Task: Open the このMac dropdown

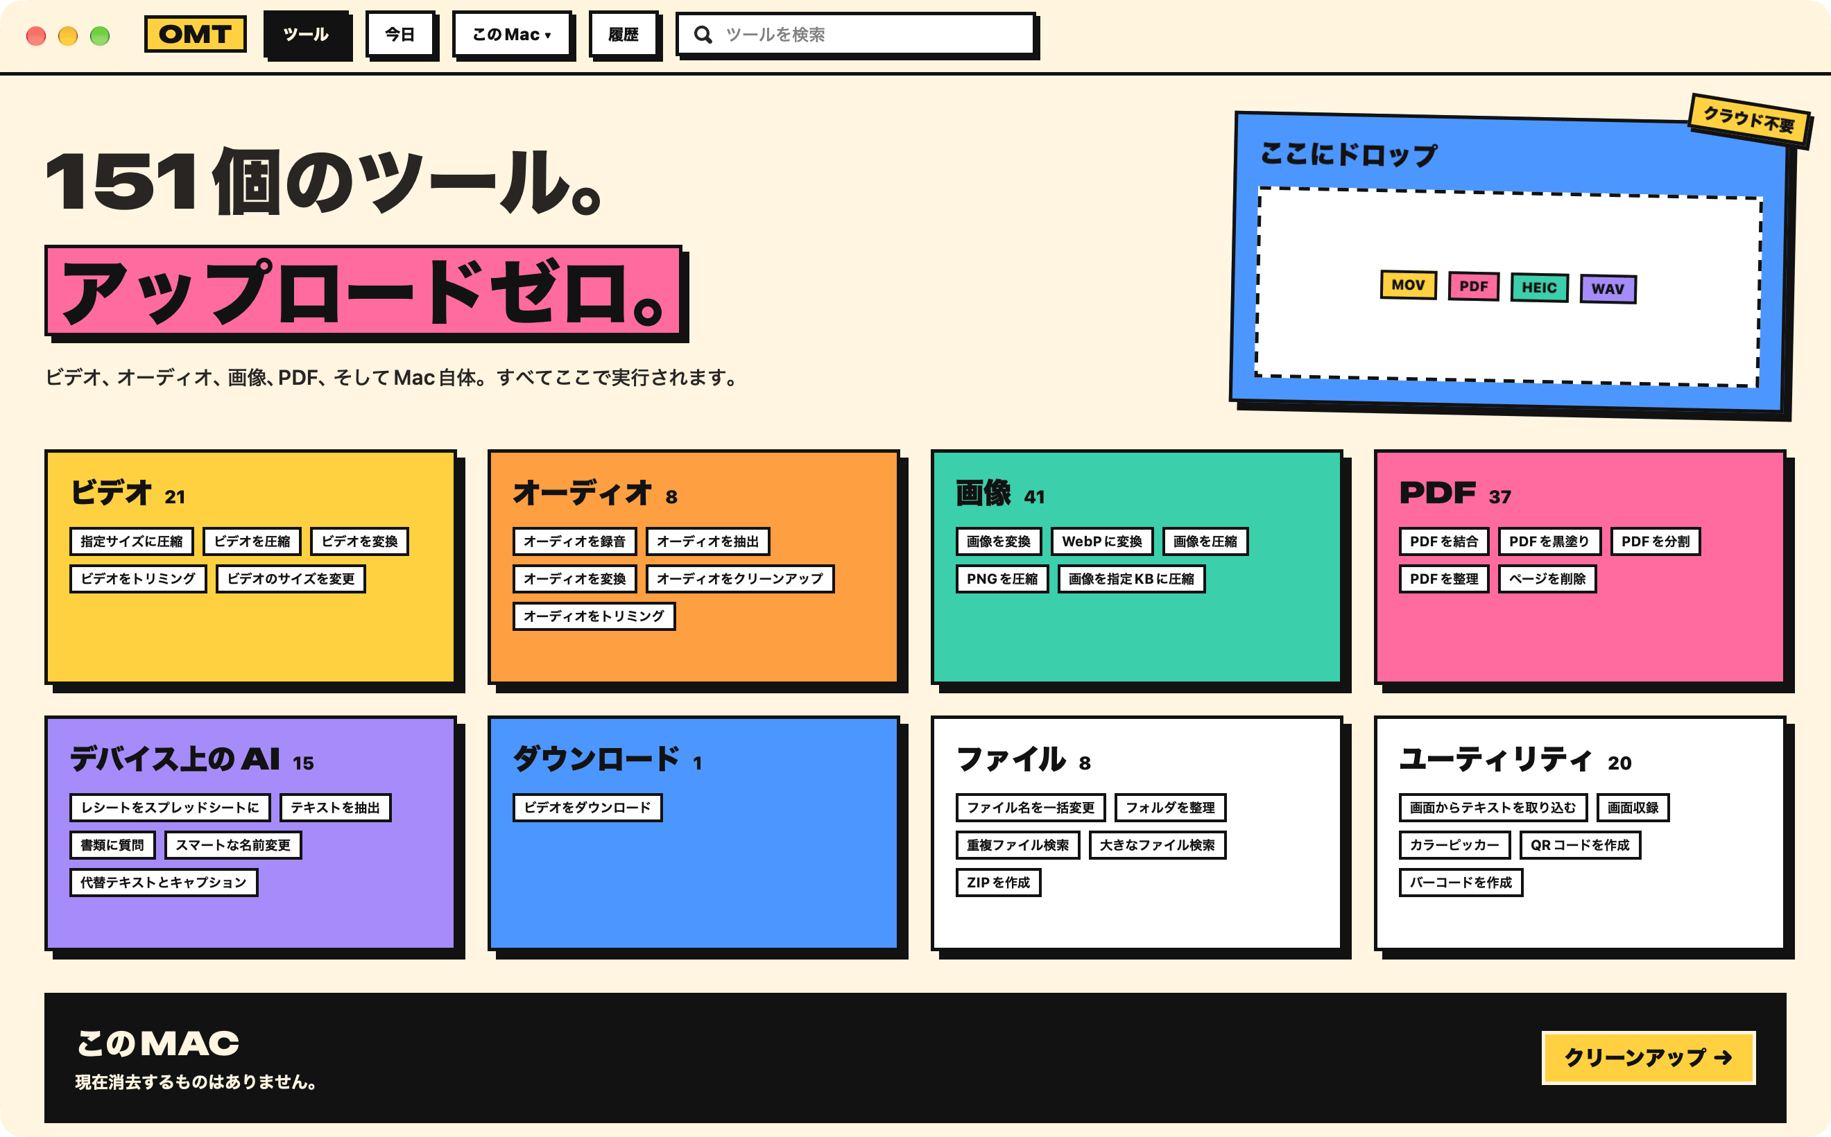Action: [x=512, y=35]
